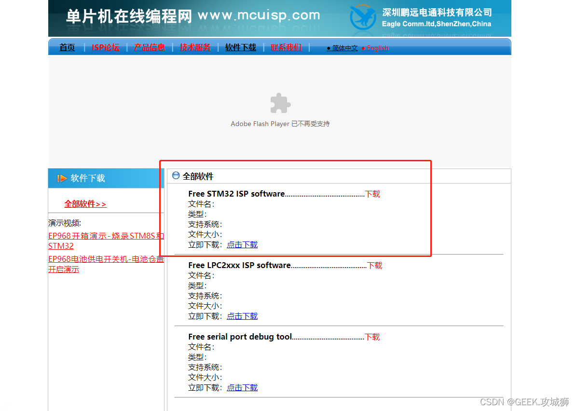This screenshot has width=576, height=411.
Task: Open EP968开箱演示 STM8S和STM32 video link
Action: point(106,241)
